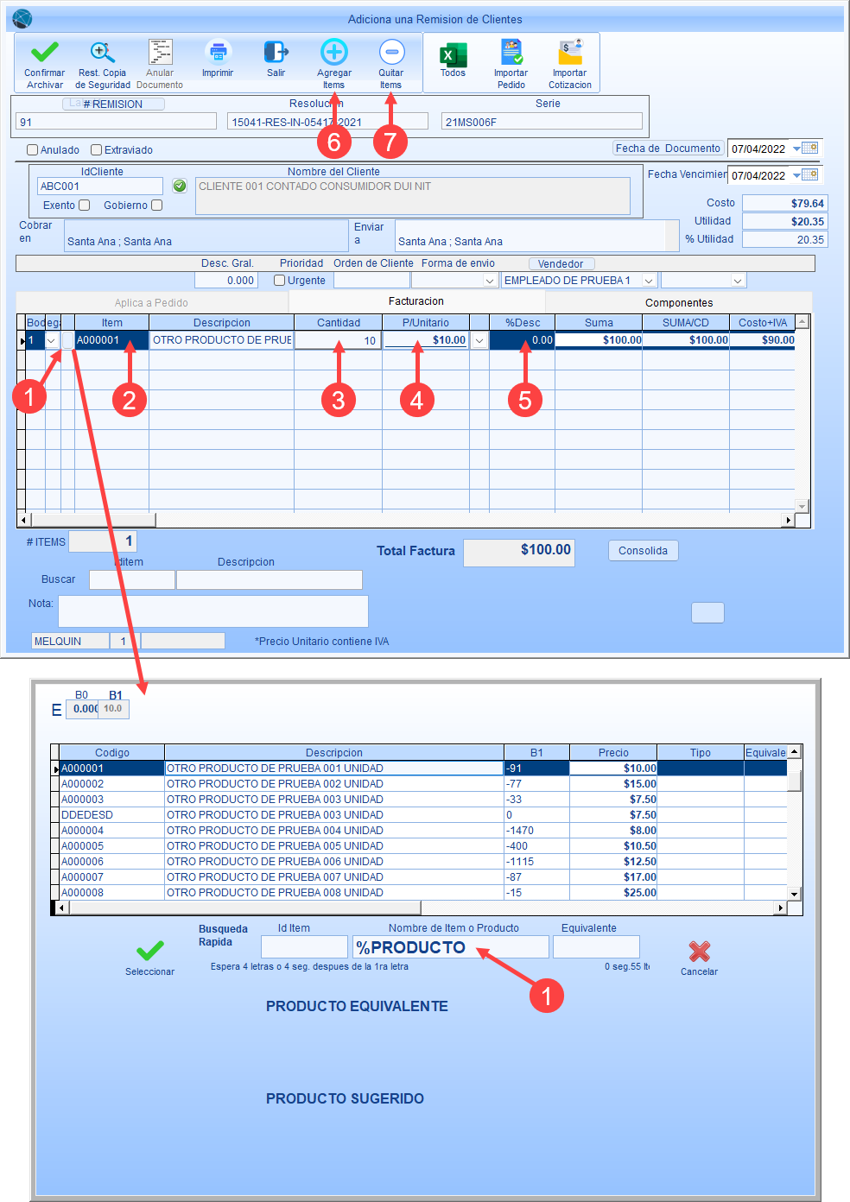Click Buscar Iditem input field
The height and width of the screenshot is (1202, 850).
[x=132, y=579]
